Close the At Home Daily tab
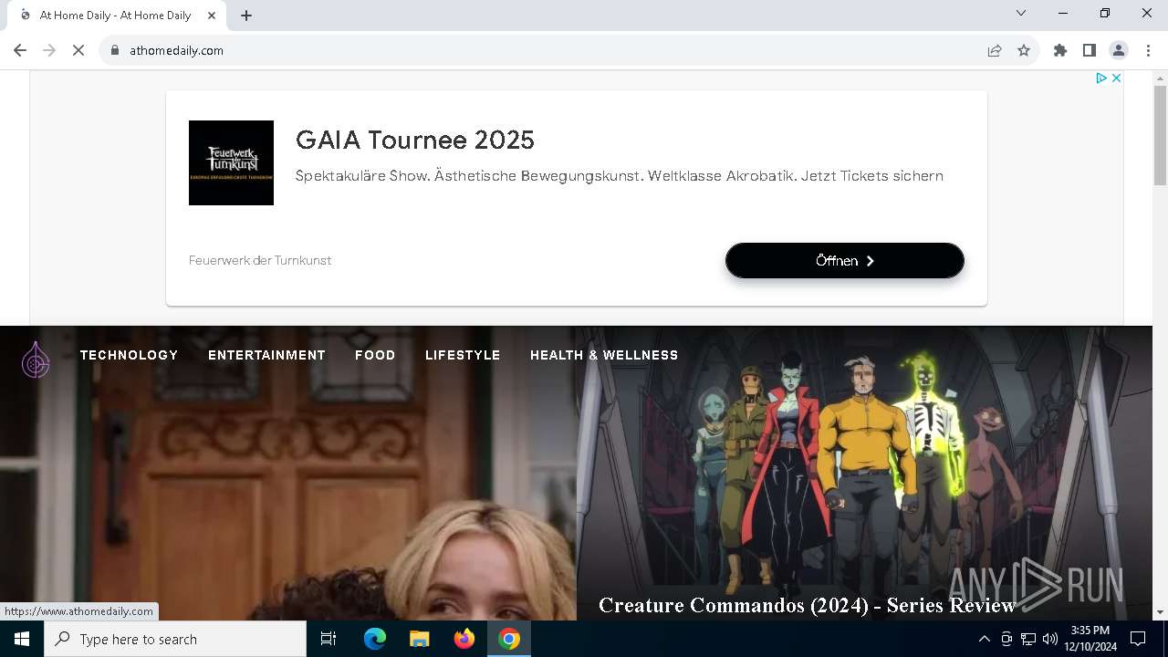Image resolution: width=1168 pixels, height=657 pixels. 213,15
